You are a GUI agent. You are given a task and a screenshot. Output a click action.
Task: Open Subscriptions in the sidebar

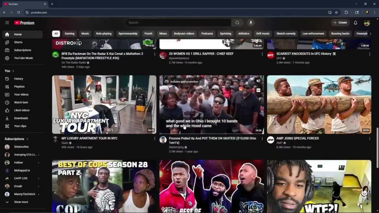tap(23, 50)
